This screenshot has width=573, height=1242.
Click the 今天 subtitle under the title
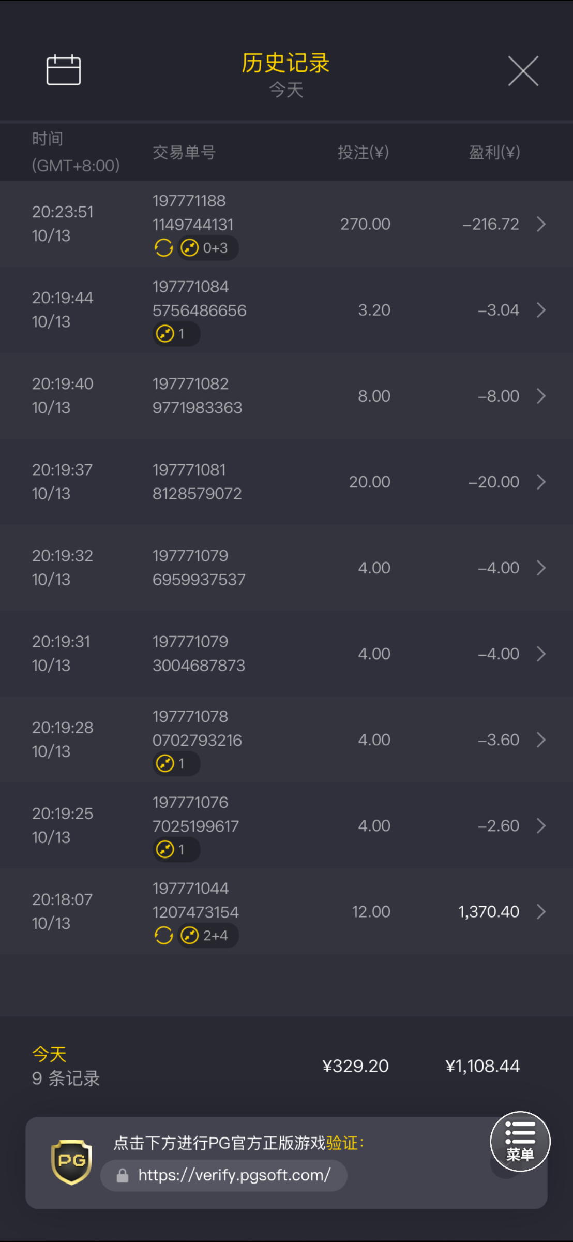tap(286, 90)
